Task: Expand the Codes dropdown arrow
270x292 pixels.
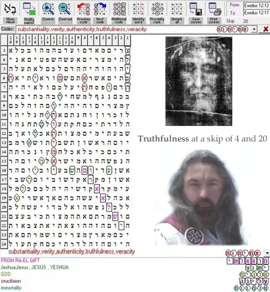Action: point(254,29)
